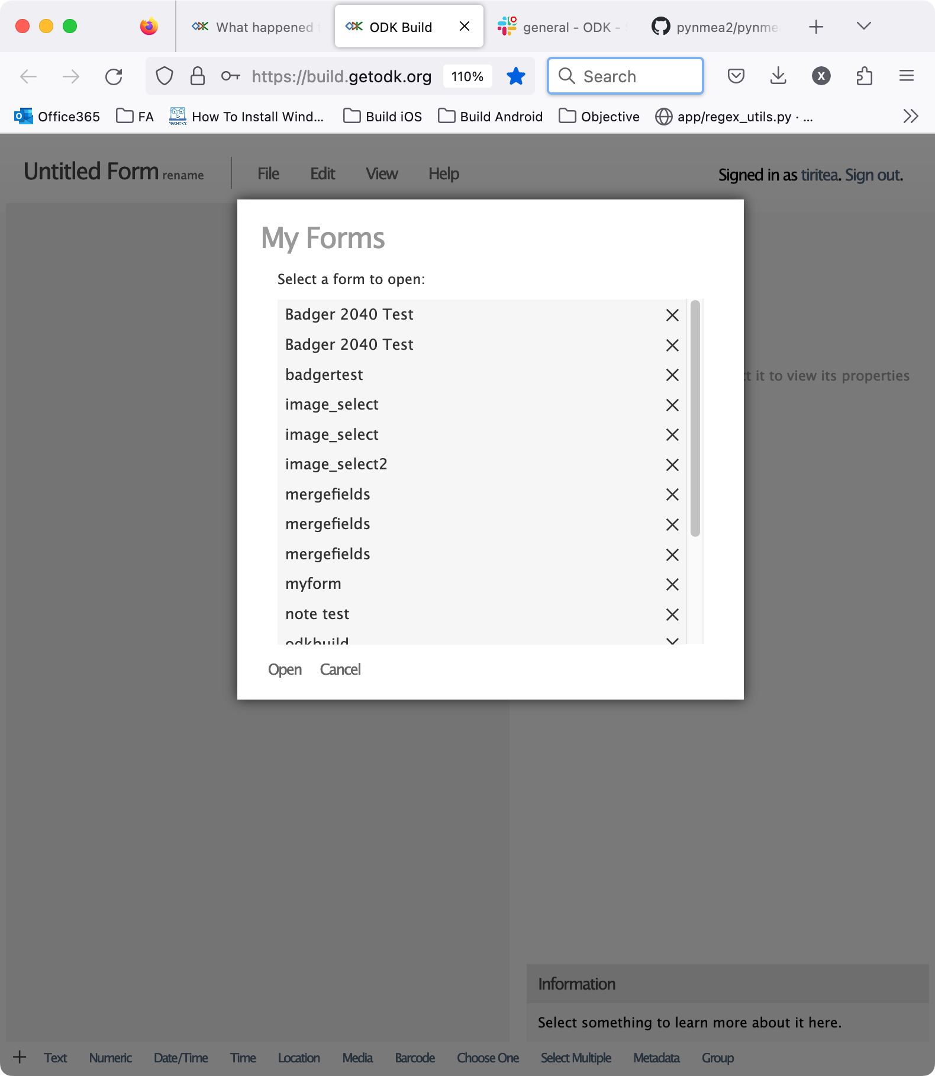The image size is (935, 1076).
Task: Open the Firefox downloads icon
Action: (x=778, y=76)
